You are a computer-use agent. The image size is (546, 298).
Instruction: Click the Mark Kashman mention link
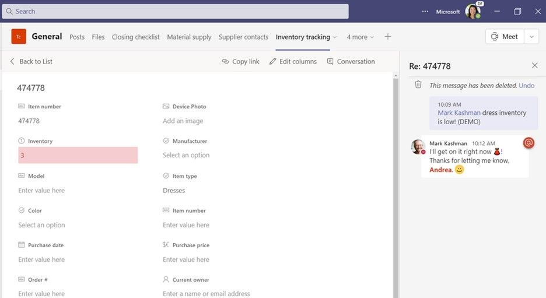click(x=459, y=113)
